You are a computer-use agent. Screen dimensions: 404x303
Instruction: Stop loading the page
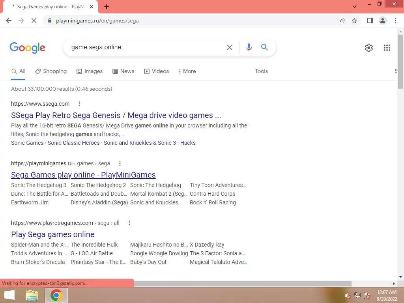pos(34,21)
